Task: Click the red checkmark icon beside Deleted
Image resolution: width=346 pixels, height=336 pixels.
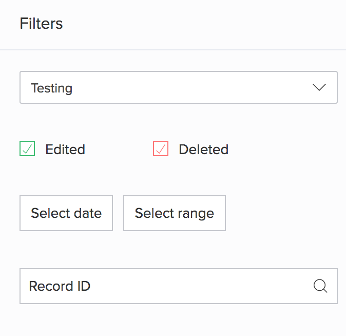Action: coord(161,149)
